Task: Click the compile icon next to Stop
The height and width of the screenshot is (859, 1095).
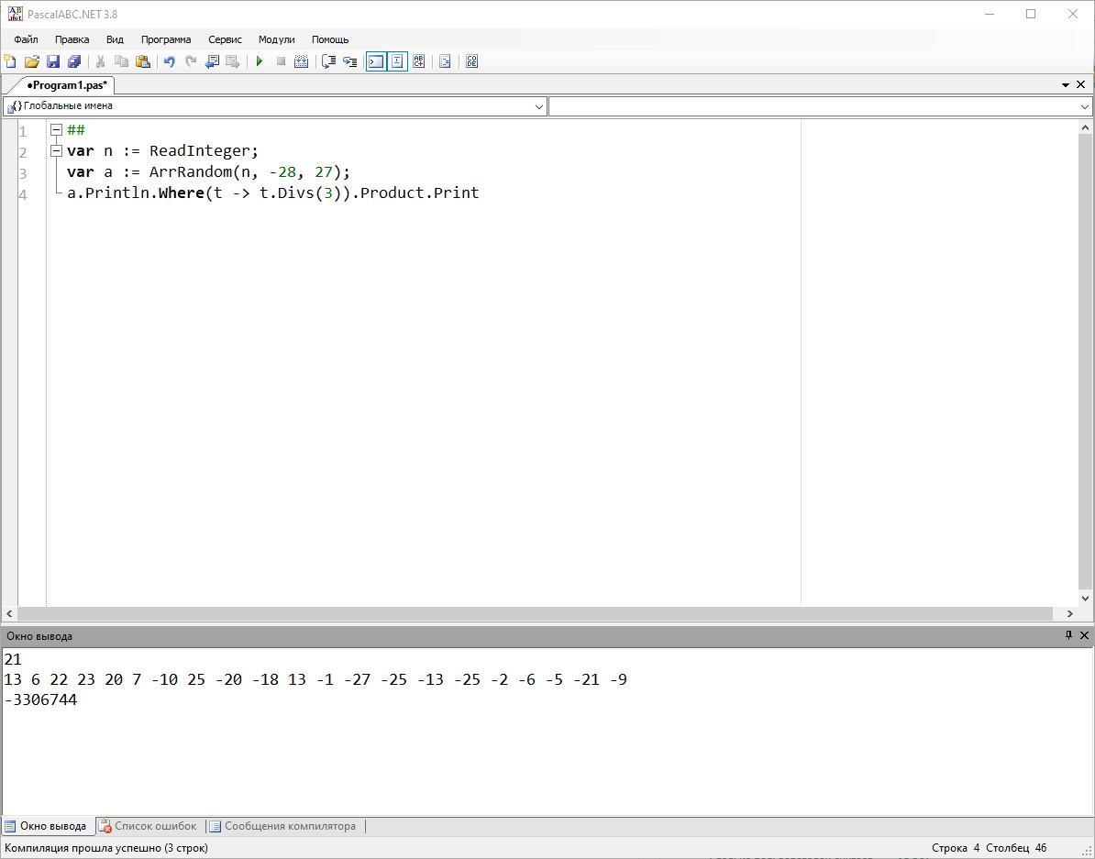Action: point(302,61)
